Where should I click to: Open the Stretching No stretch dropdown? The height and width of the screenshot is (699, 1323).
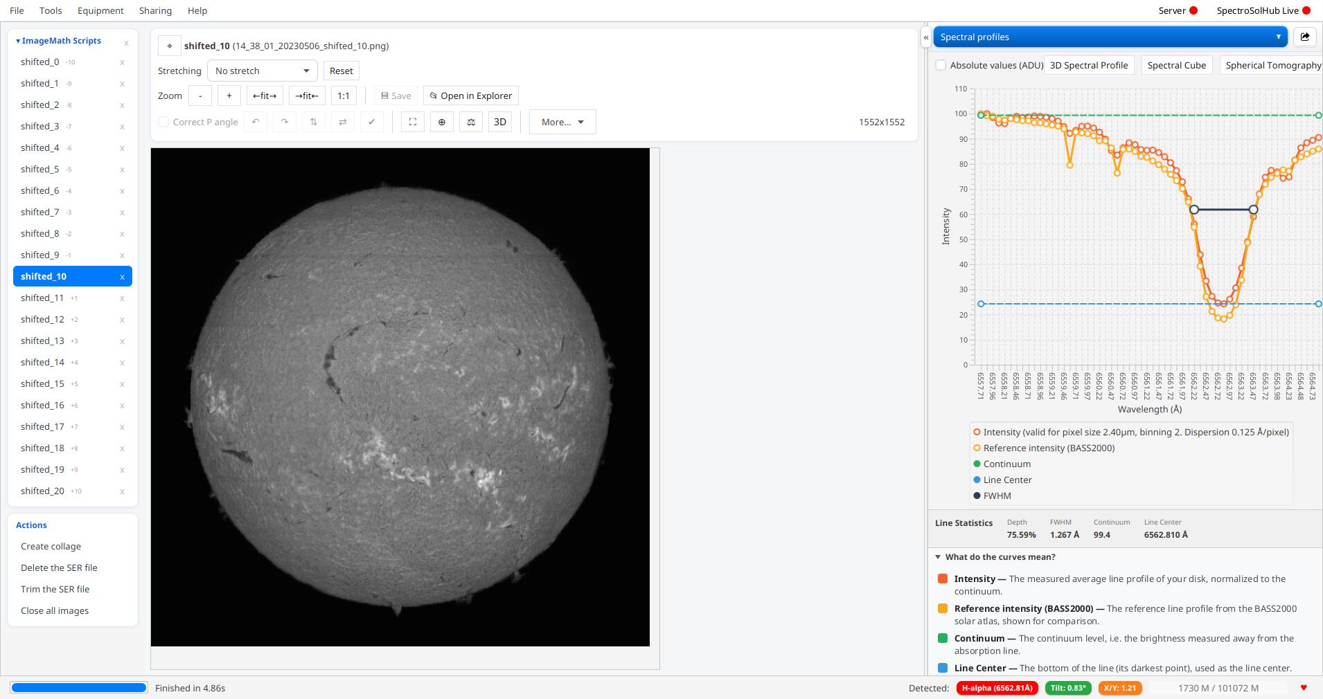(x=263, y=71)
